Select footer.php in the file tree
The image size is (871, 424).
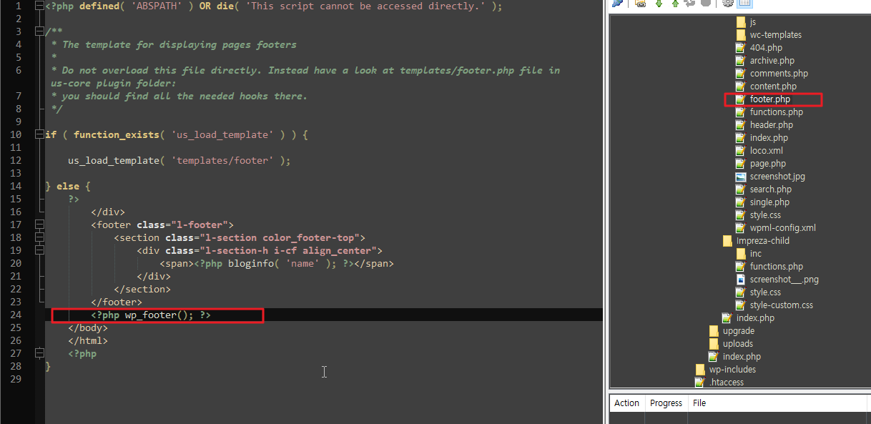point(770,99)
